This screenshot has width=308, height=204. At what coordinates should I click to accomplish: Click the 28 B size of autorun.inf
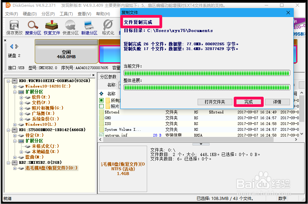click(157, 135)
